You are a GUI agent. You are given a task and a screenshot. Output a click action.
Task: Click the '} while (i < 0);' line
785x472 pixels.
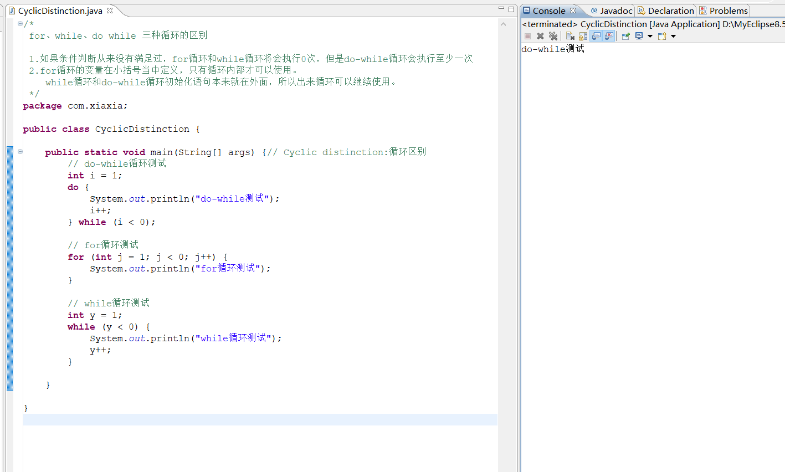coord(111,222)
